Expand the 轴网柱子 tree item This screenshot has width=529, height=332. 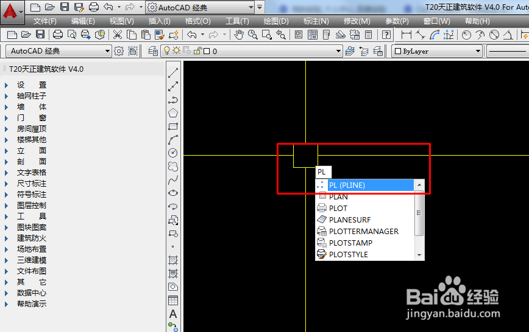click(6, 96)
